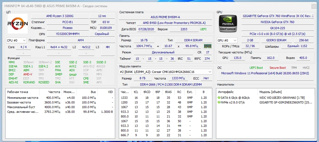Click the AMD B450 chipset field

pos(175,23)
